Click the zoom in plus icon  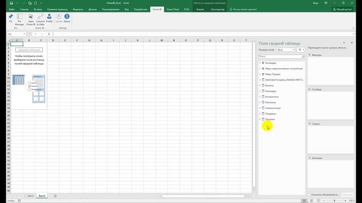[x=346, y=201]
